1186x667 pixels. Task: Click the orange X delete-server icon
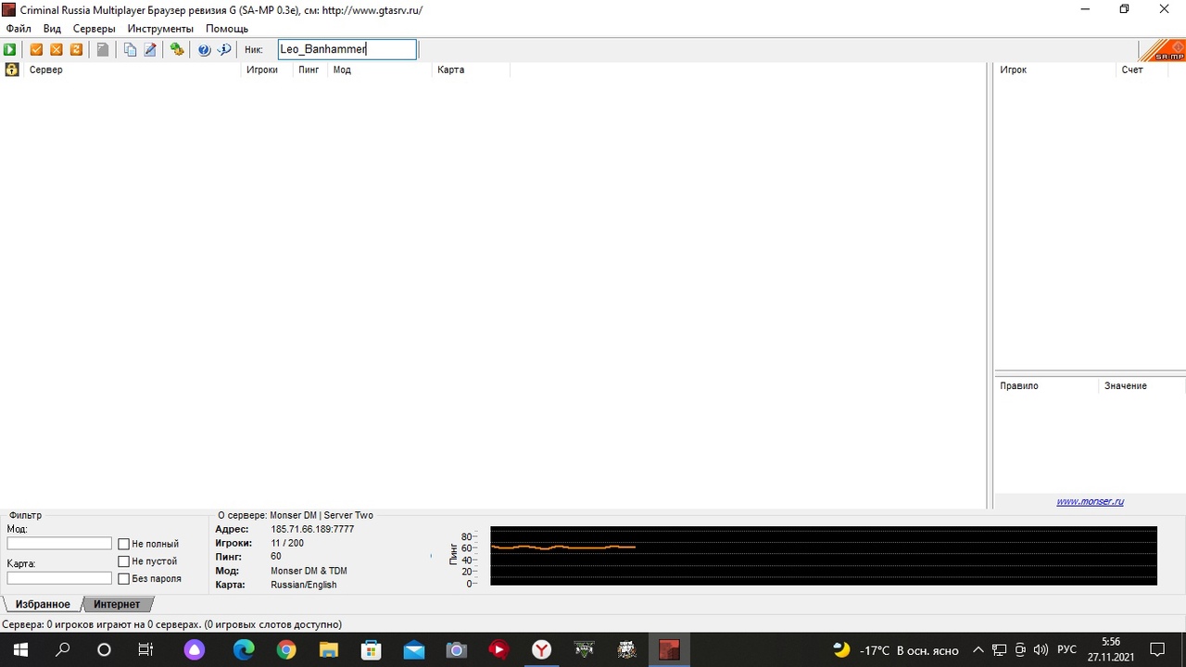56,50
